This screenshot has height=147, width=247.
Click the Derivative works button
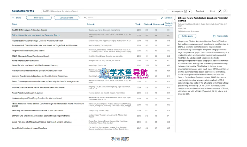point(66,18)
